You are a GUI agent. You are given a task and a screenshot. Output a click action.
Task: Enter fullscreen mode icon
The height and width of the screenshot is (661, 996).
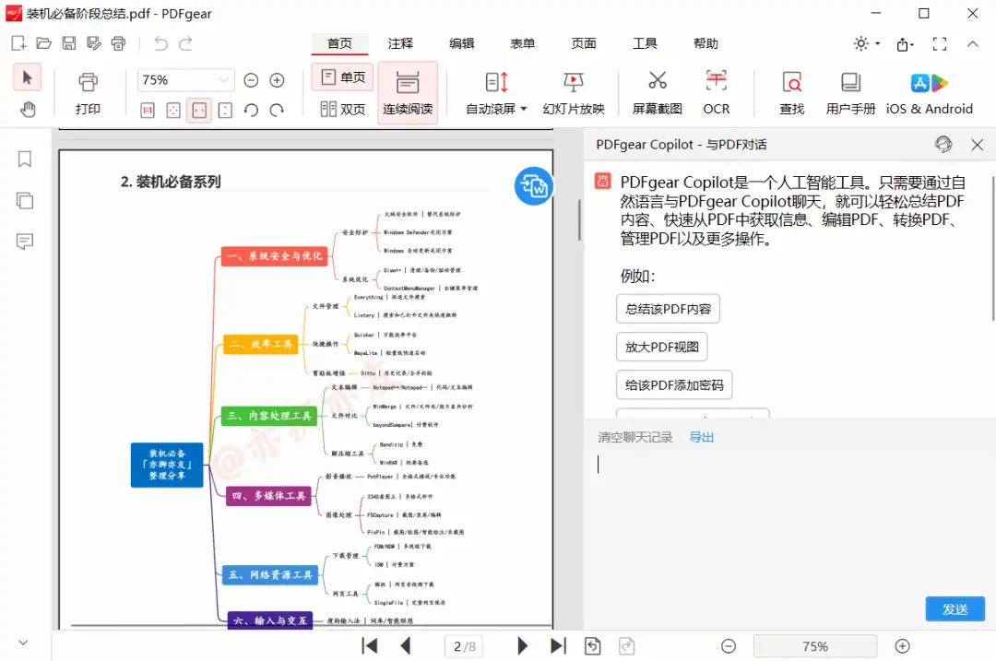940,43
